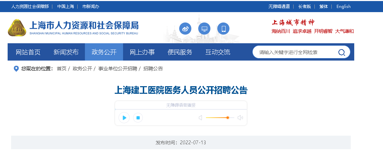Screen dimensions: 383x154
Task: Open the 无障碍通道 accessibility link
Action: [279, 7]
